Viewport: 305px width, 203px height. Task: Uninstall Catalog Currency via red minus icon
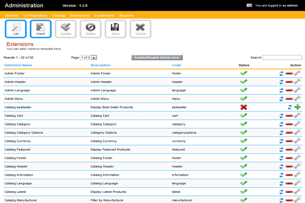pyautogui.click(x=289, y=141)
